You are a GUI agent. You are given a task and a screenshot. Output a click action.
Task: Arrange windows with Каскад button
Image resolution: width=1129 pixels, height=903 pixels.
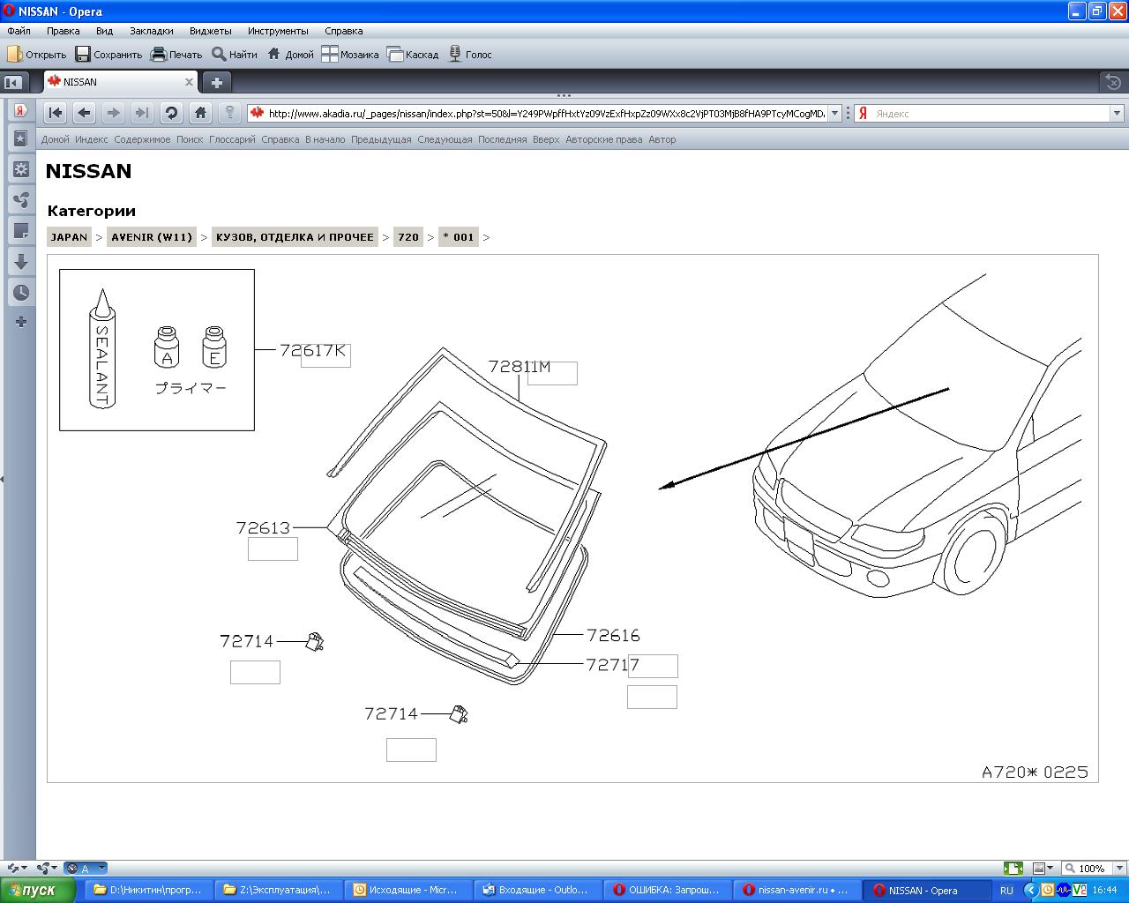tap(413, 55)
